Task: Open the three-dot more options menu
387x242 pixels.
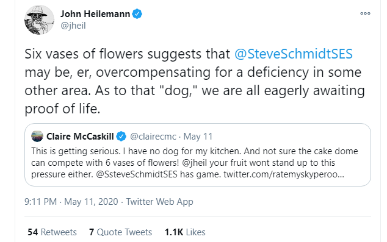Action: 365,13
